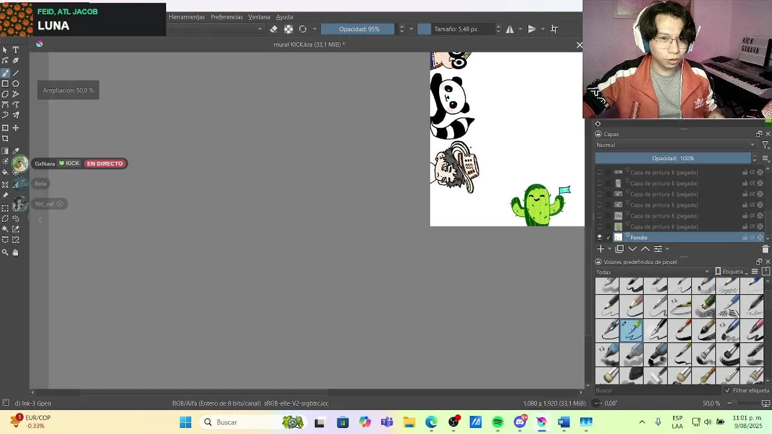Viewport: 772px width, 434px height.
Task: Select the Line tool
Action: (x=16, y=72)
